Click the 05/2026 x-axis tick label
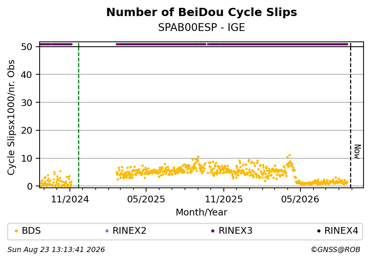Viewport: 371px width, 261px height. point(300,199)
